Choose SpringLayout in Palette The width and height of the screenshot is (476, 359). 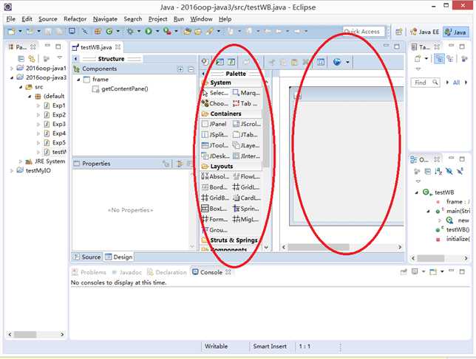[246, 209]
